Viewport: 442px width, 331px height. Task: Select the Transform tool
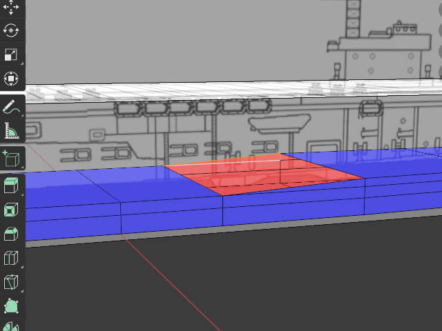tap(11, 78)
